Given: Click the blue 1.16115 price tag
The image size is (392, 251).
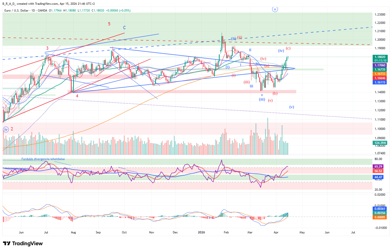Looking at the screenshot, I should coord(380,82).
